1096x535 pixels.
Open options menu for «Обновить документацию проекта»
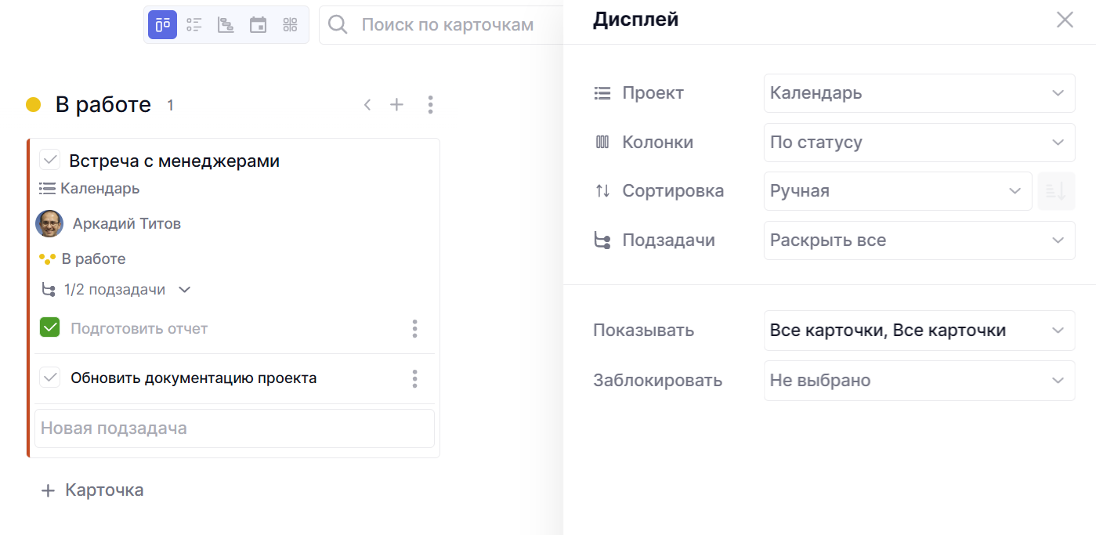coord(414,379)
